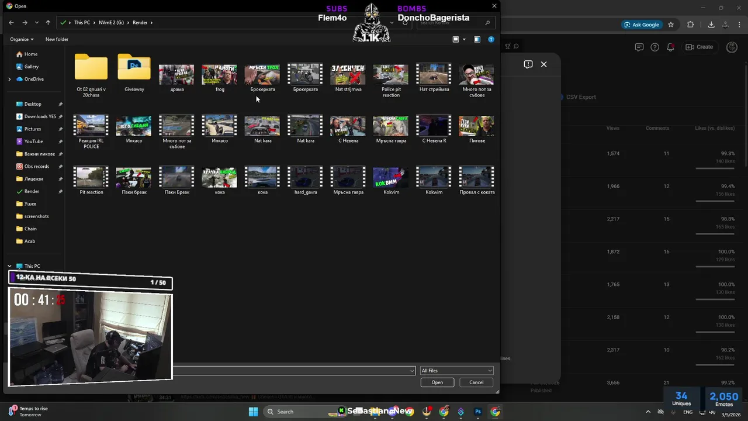Open Chrome downloads icon

tap(711, 25)
